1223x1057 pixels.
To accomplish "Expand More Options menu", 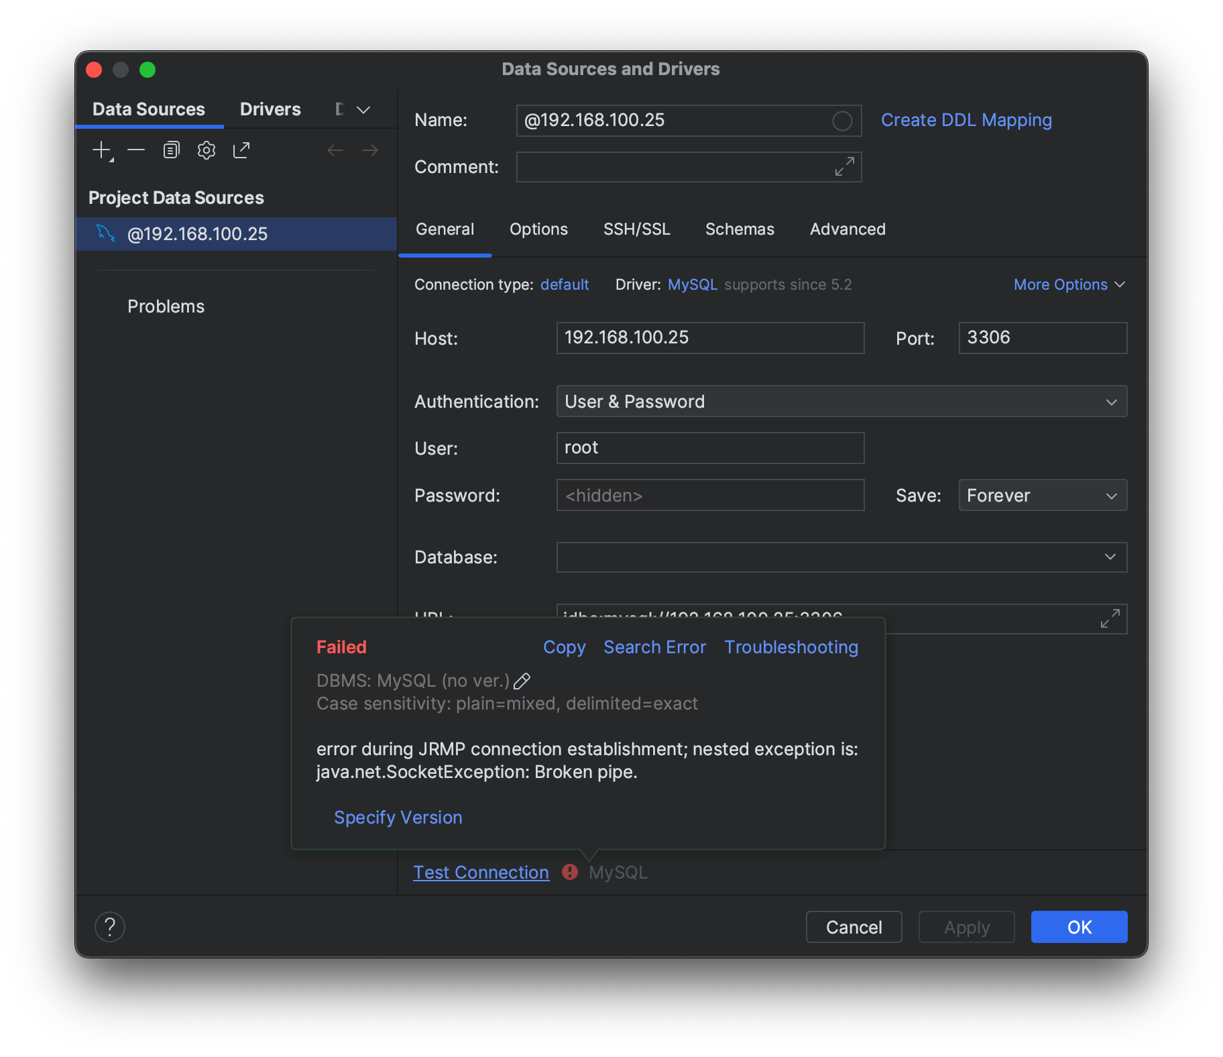I will [1069, 285].
